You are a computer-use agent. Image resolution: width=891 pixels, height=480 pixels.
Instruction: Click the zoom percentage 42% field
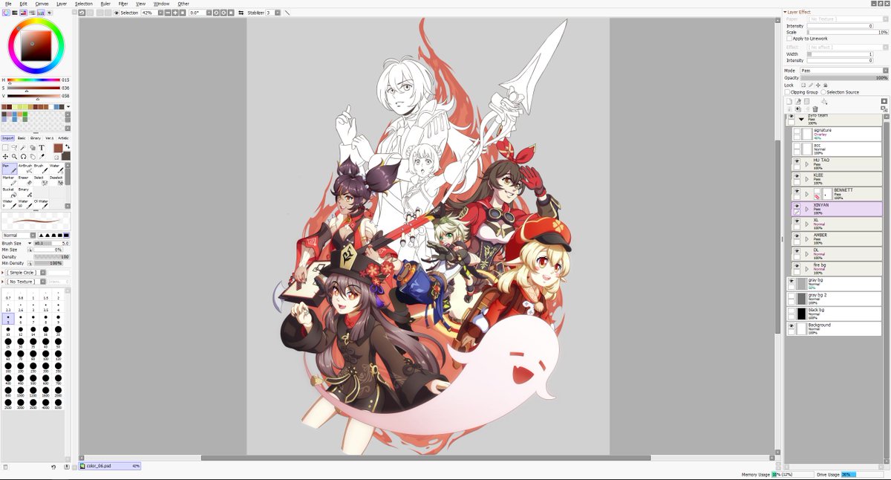[149, 13]
